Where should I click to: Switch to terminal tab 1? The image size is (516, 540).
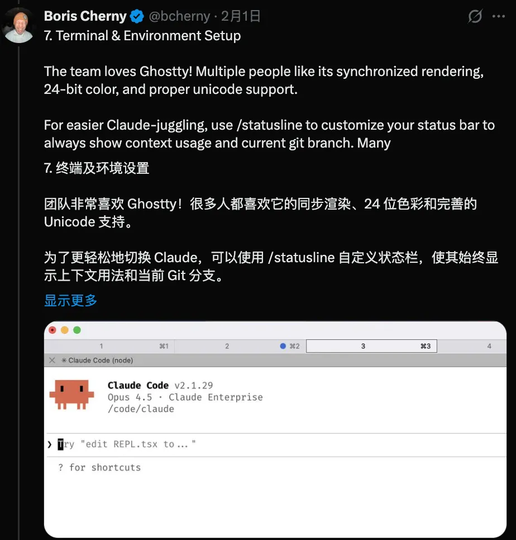click(110, 346)
